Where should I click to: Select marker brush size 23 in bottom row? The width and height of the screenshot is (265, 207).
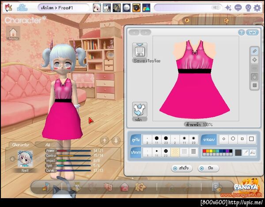coord(166,152)
